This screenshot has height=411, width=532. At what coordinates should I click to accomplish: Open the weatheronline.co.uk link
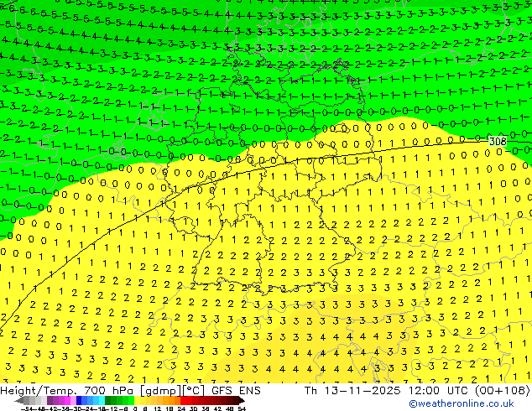(462, 403)
